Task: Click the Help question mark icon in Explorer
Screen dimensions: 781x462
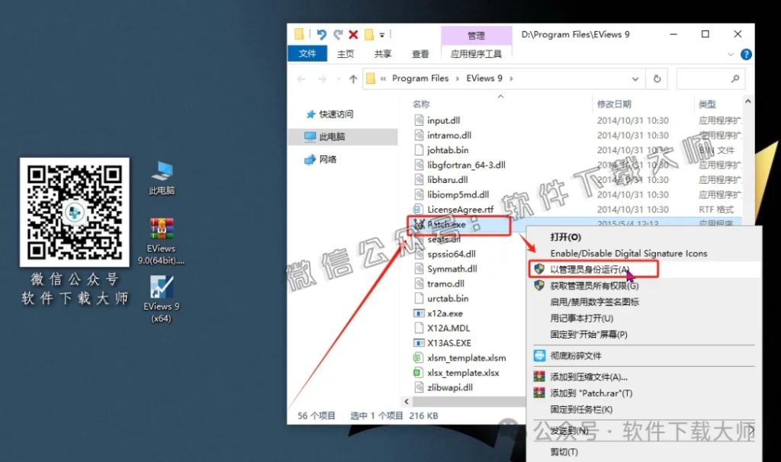Action: tap(744, 54)
